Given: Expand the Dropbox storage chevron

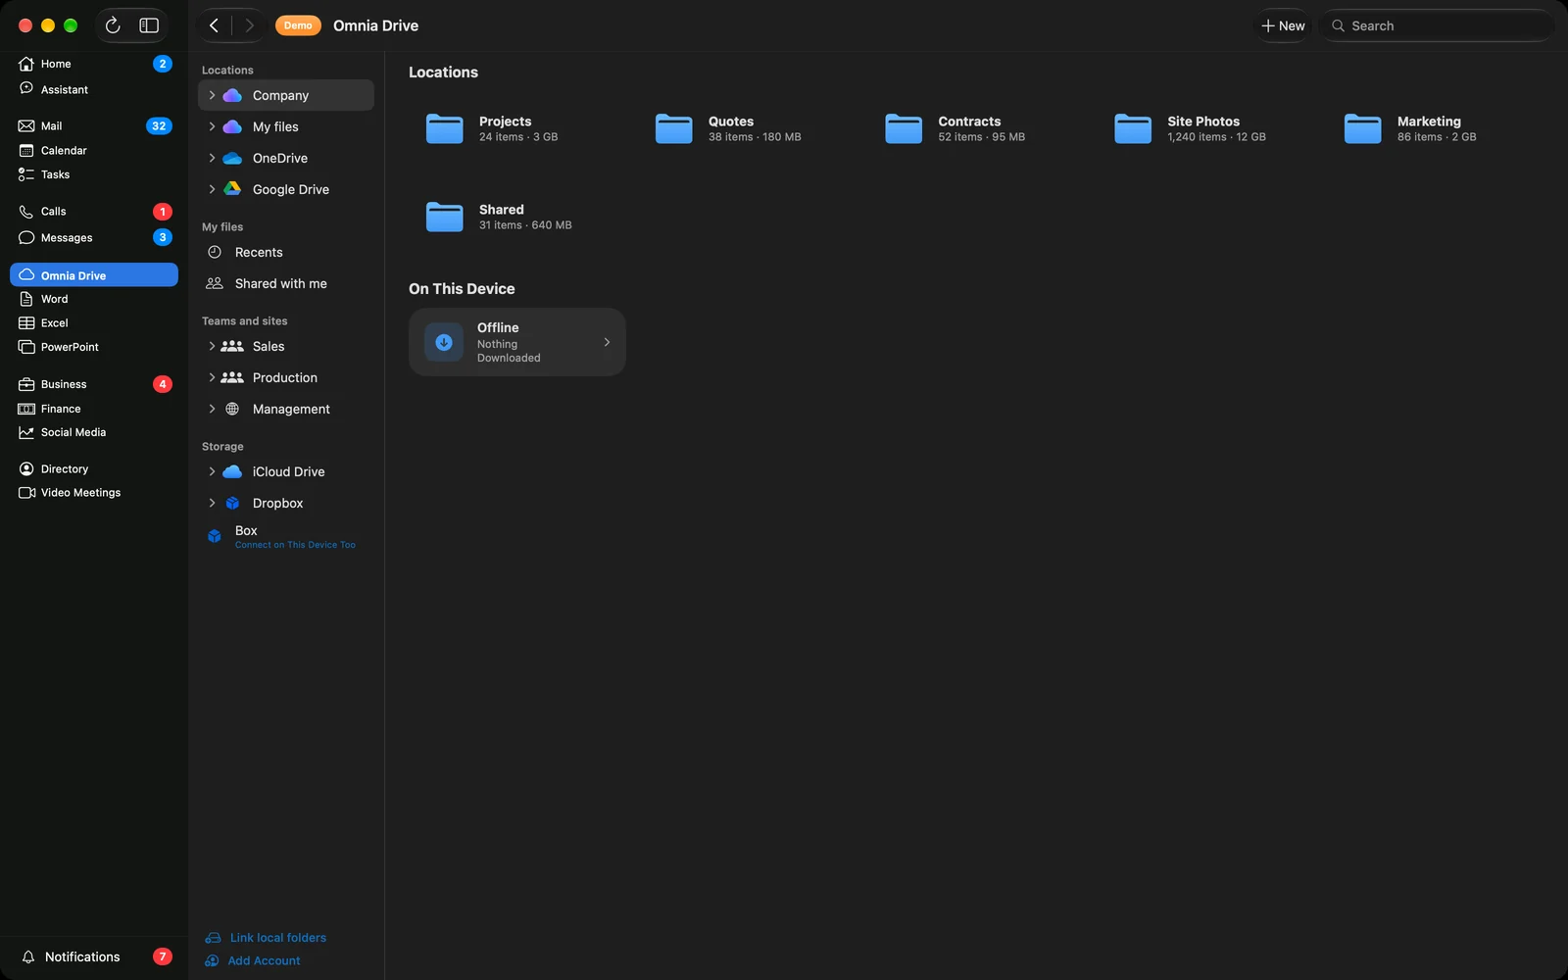Looking at the screenshot, I should coord(212,503).
